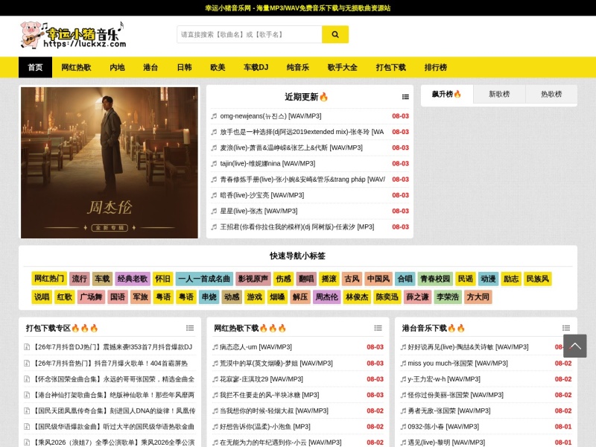Open 花寂寥-庄淇玟29 song link
The image size is (596, 447).
tap(261, 379)
